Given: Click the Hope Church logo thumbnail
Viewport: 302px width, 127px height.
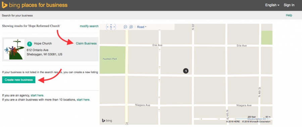Looking at the screenshot, I should (x=14, y=49).
